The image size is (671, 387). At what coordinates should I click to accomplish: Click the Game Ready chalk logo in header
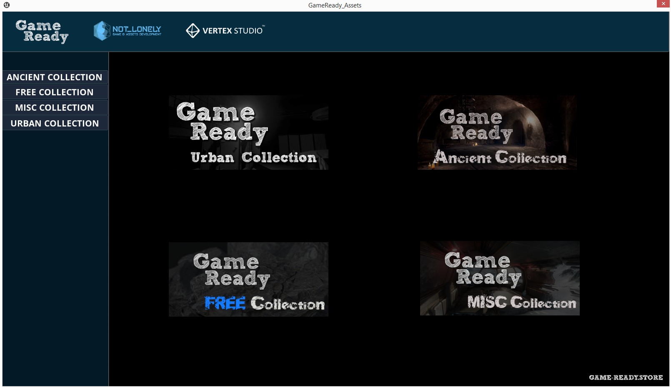click(x=41, y=30)
